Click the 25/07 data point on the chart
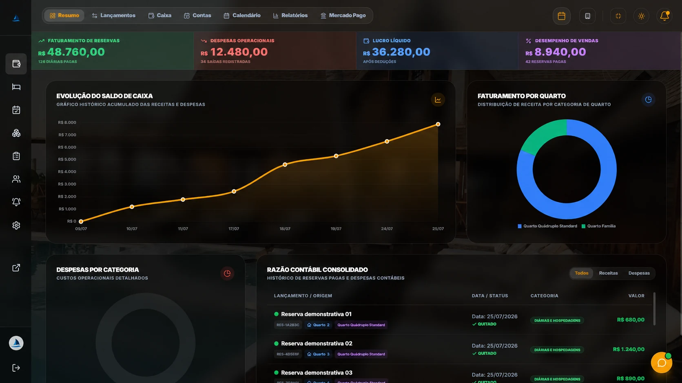Screen dimensions: 682x383 [438, 124]
